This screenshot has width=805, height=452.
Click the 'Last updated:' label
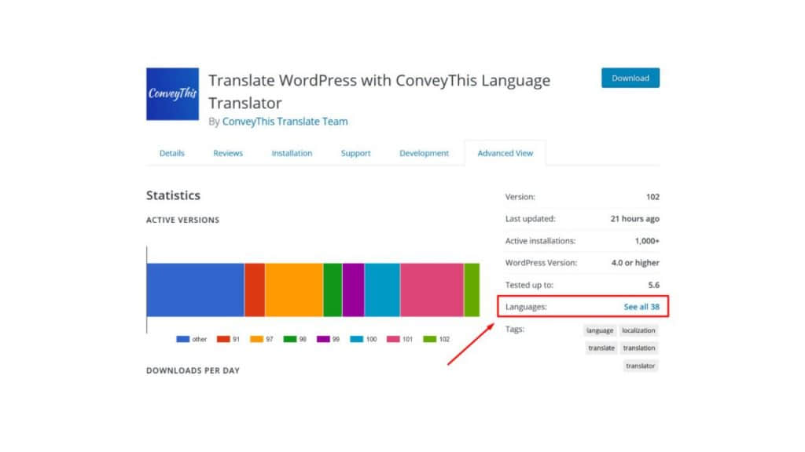[531, 219]
